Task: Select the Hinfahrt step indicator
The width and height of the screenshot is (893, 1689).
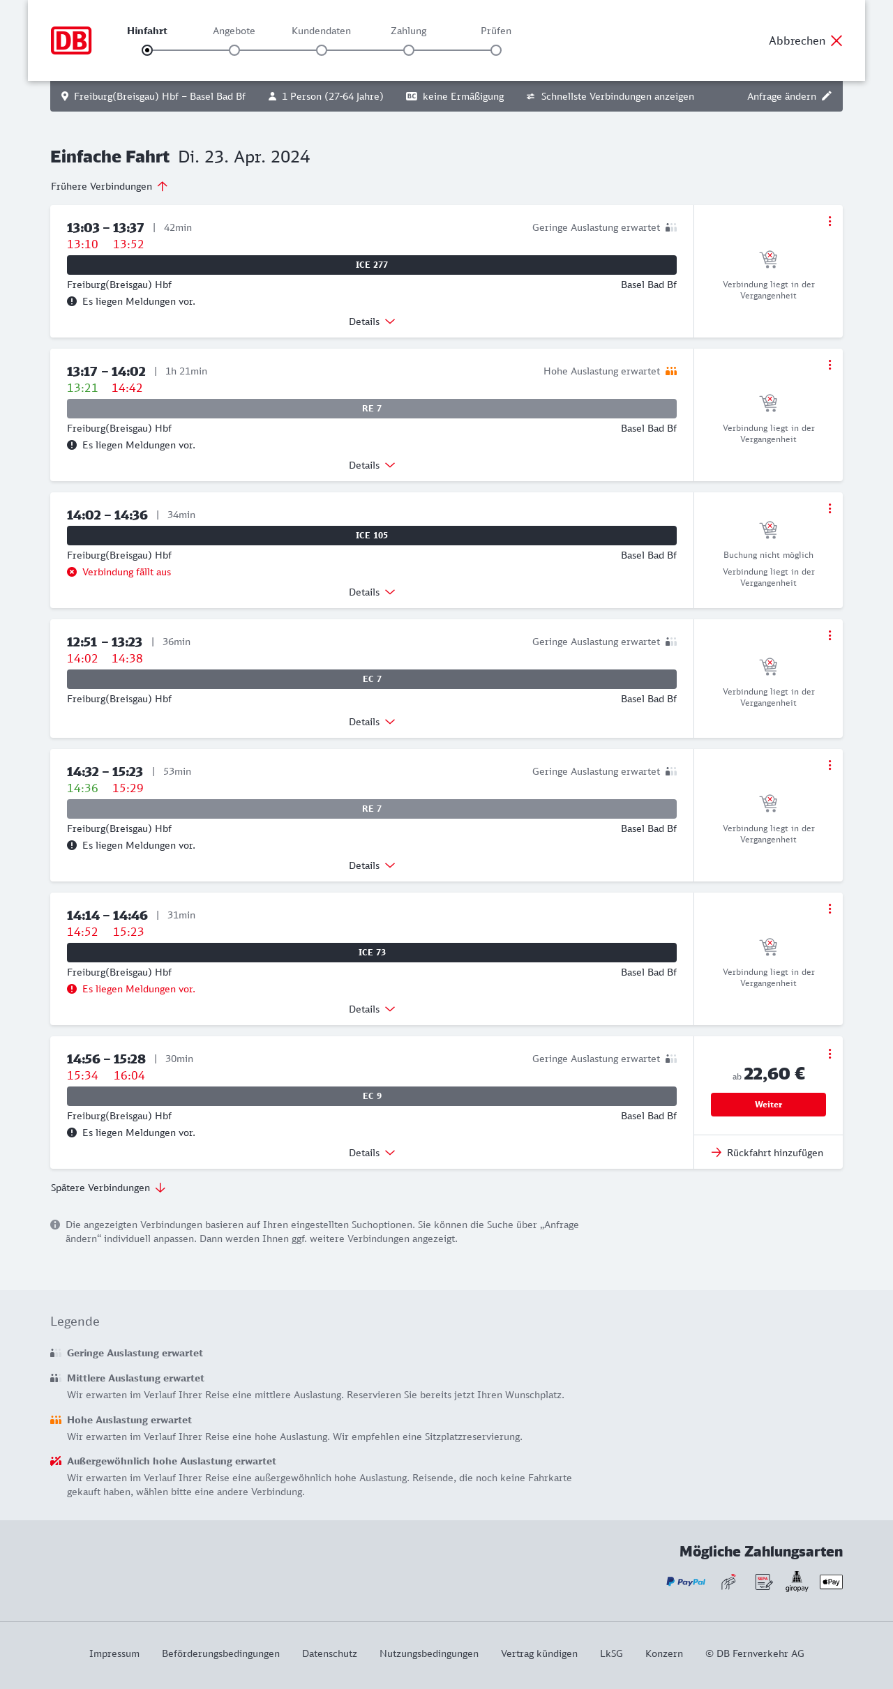Action: (147, 50)
